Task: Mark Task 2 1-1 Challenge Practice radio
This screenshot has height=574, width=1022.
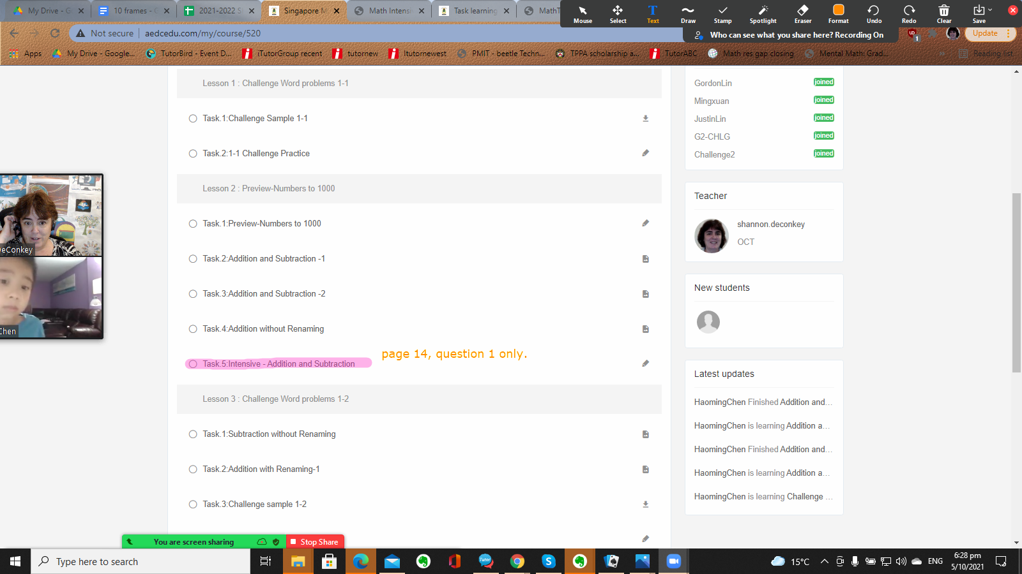Action: pos(193,154)
